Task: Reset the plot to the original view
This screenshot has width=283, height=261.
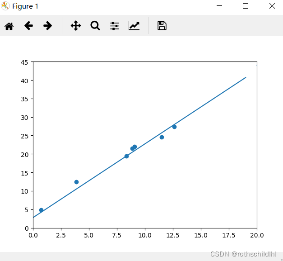Action: click(x=9, y=26)
